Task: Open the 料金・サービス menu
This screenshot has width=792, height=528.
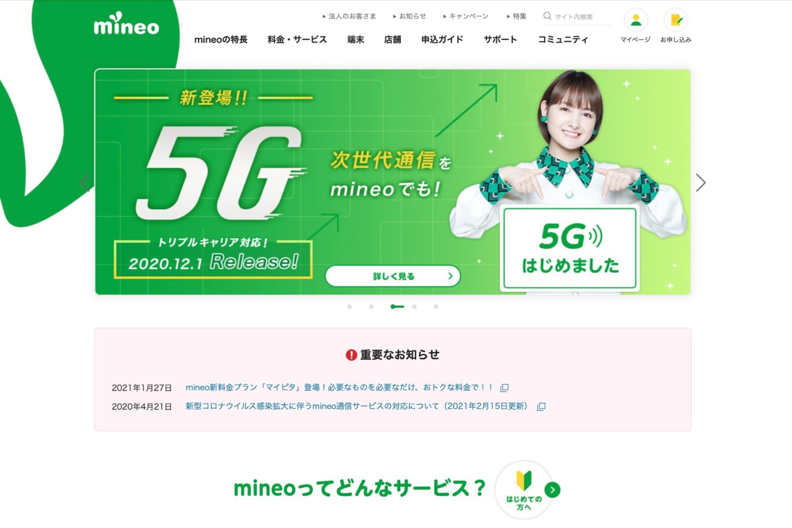Action: [x=297, y=40]
